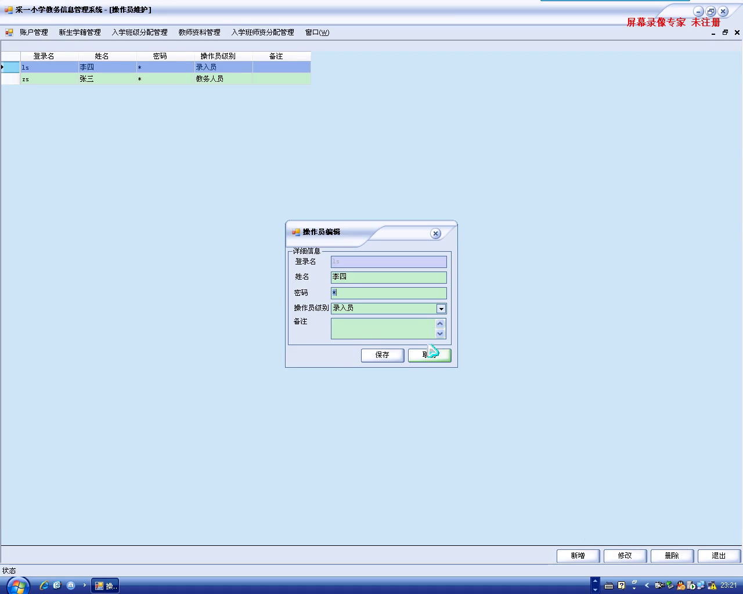Open the 入学班师资分配管理 menu
The width and height of the screenshot is (743, 594).
pos(262,32)
